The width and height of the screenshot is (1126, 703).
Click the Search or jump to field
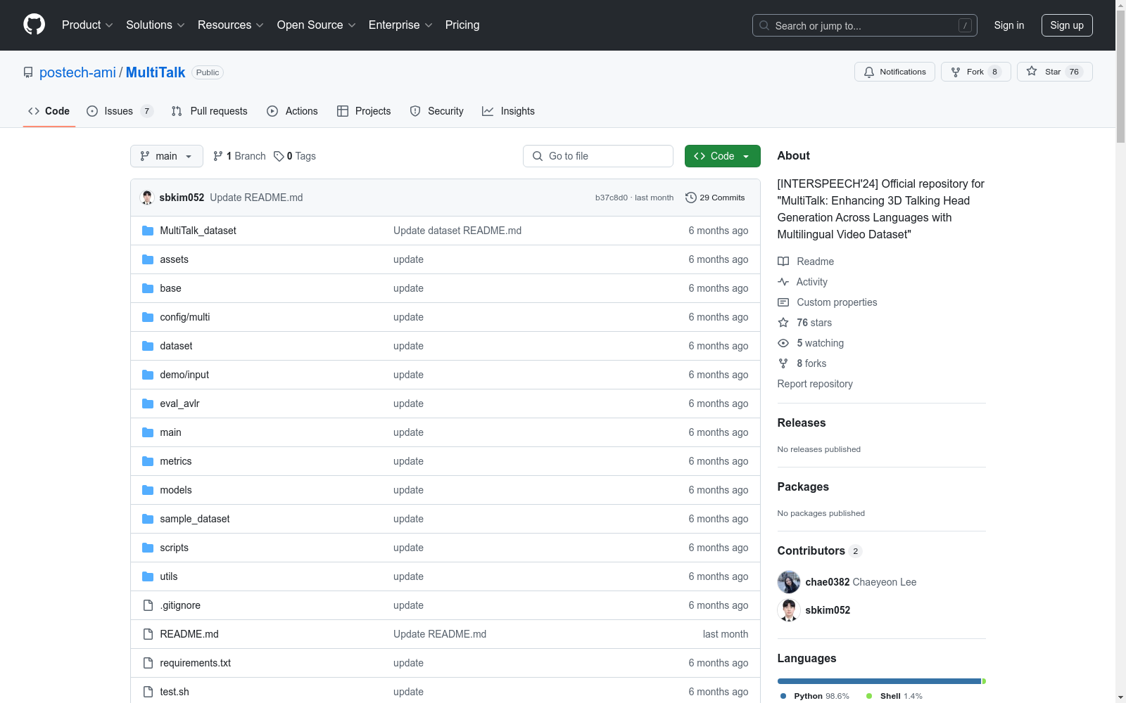tap(865, 25)
